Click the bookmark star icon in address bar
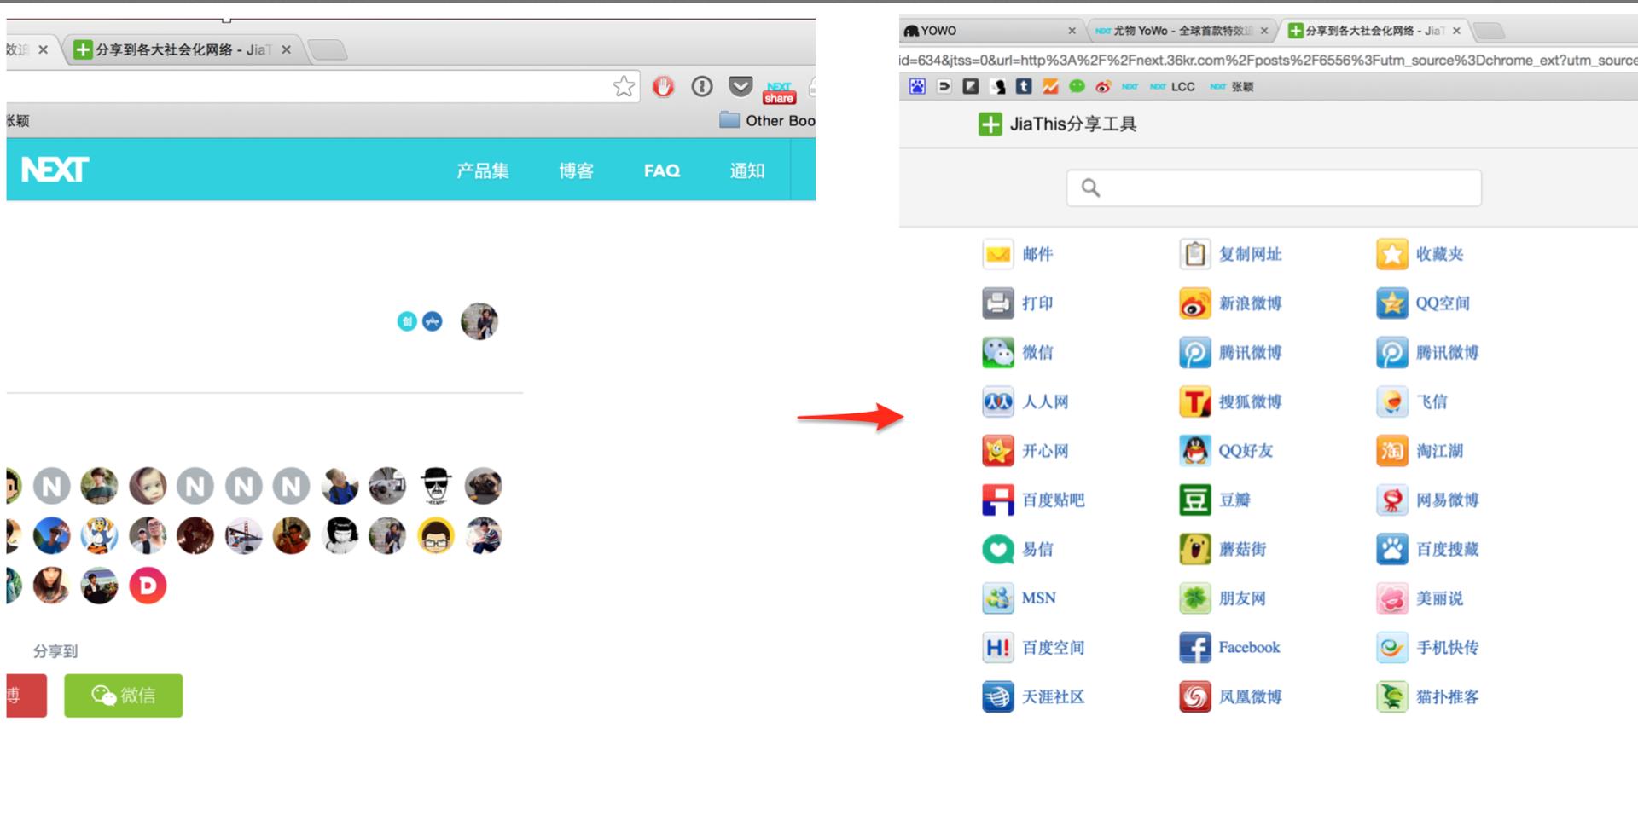 pyautogui.click(x=624, y=86)
